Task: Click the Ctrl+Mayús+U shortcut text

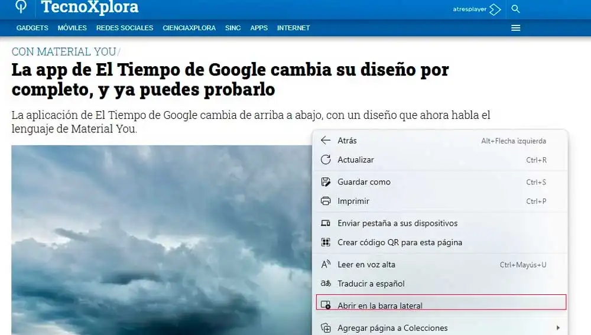Action: (523, 265)
